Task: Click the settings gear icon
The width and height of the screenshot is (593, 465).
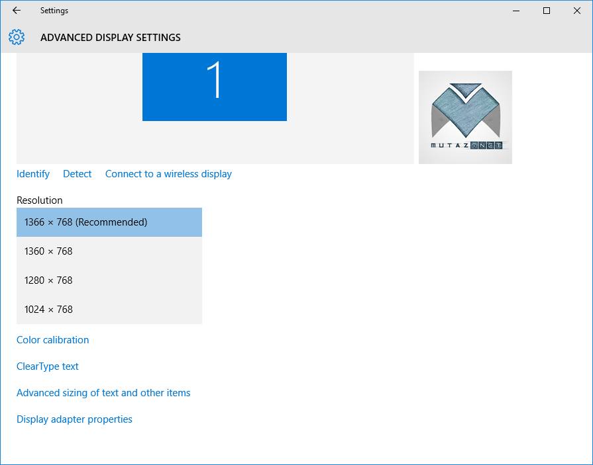Action: 17,37
